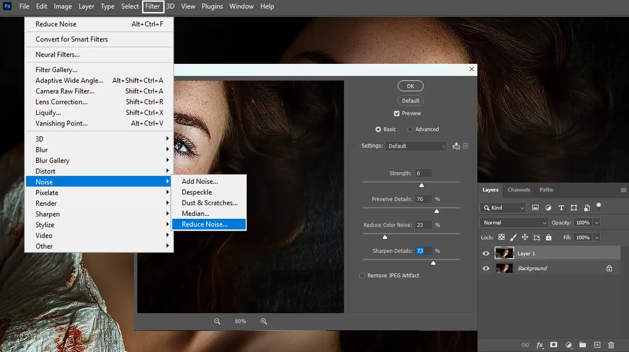Lock artboard nesting icon
Image resolution: width=629 pixels, height=352 pixels.
[537, 237]
